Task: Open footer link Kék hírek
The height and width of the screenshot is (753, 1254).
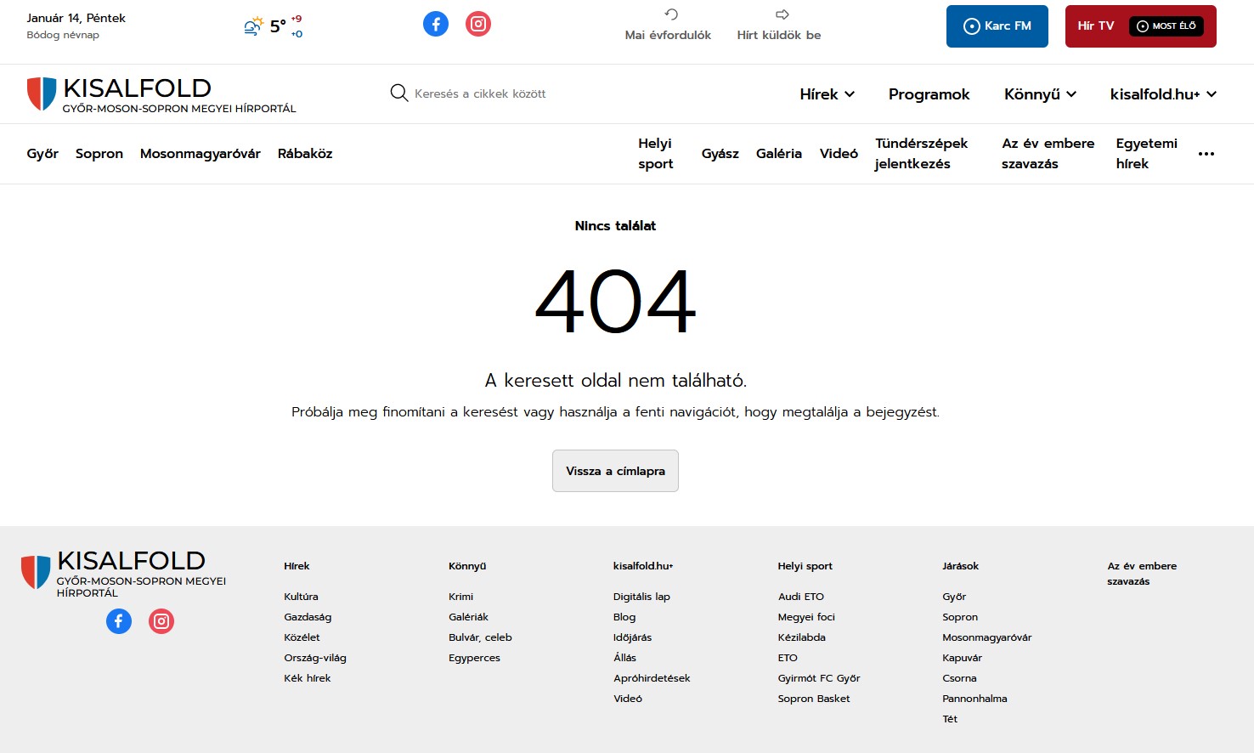Action: pos(308,678)
